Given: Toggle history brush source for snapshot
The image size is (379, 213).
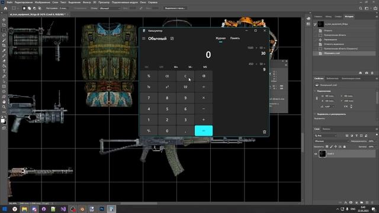Looking at the screenshot, I should click(315, 24).
